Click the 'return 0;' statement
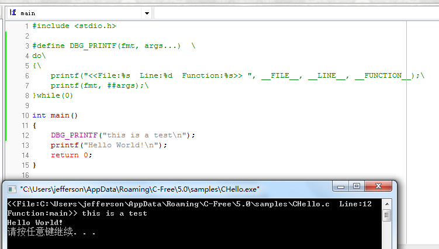This screenshot has height=249, width=439. [x=71, y=155]
